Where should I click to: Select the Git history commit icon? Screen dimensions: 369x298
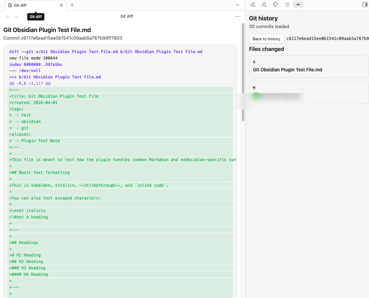coord(298,5)
